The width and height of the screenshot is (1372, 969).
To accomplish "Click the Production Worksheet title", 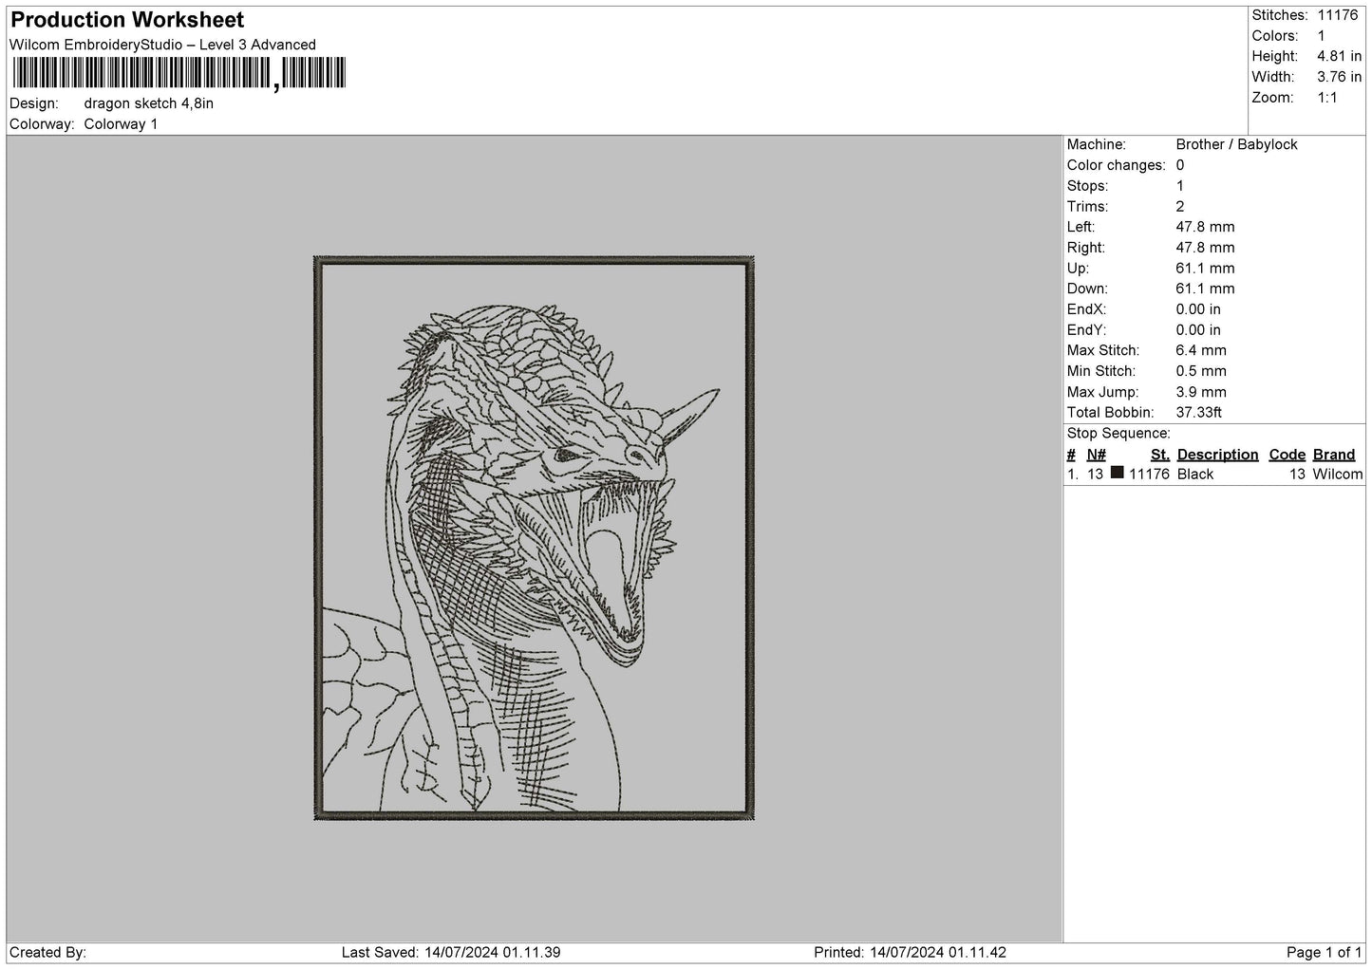I will (x=127, y=20).
